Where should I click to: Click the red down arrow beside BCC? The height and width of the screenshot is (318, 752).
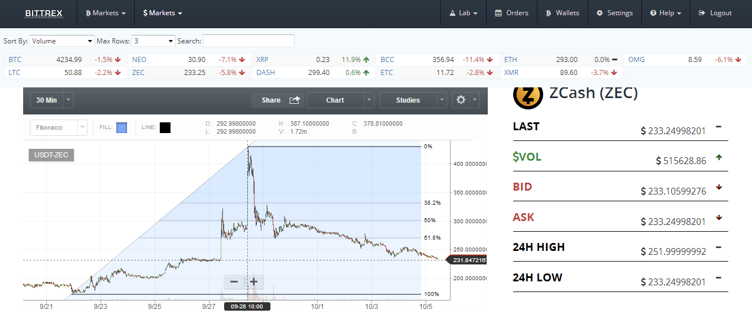[x=489, y=59]
